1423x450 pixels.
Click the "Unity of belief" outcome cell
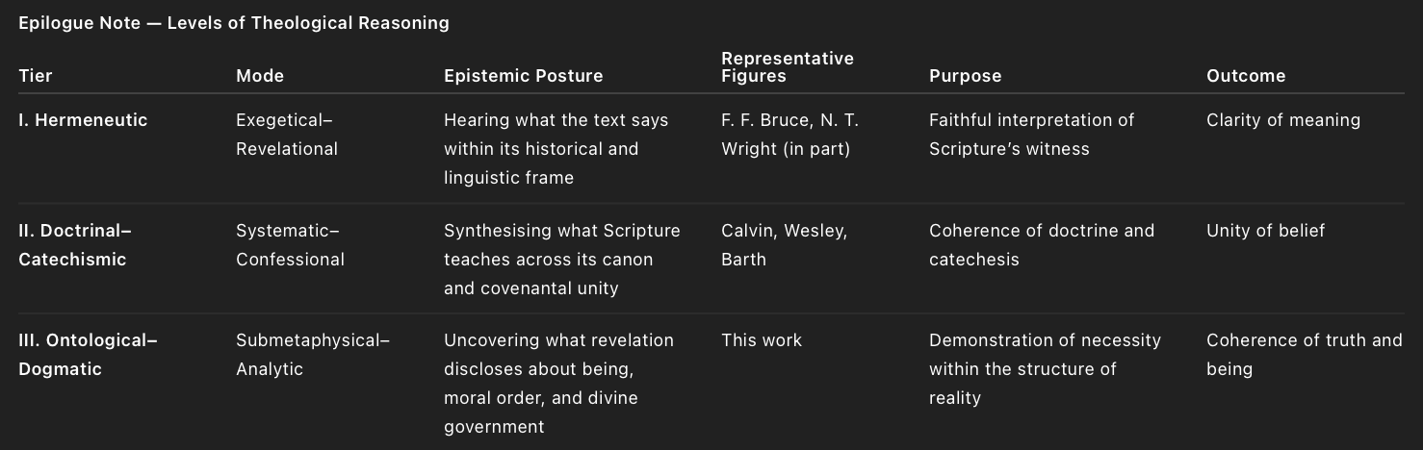1265,231
